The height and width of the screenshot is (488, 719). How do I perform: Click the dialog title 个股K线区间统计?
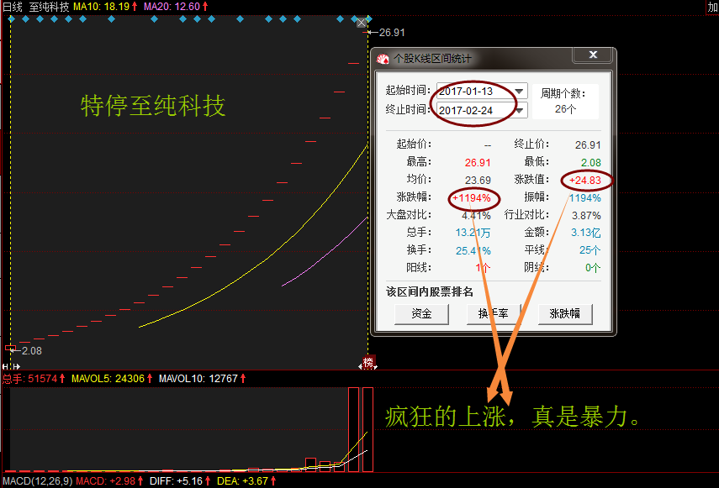(432, 59)
